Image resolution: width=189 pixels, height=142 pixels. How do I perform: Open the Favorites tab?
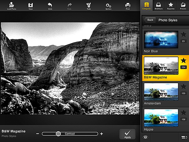tap(171, 5)
